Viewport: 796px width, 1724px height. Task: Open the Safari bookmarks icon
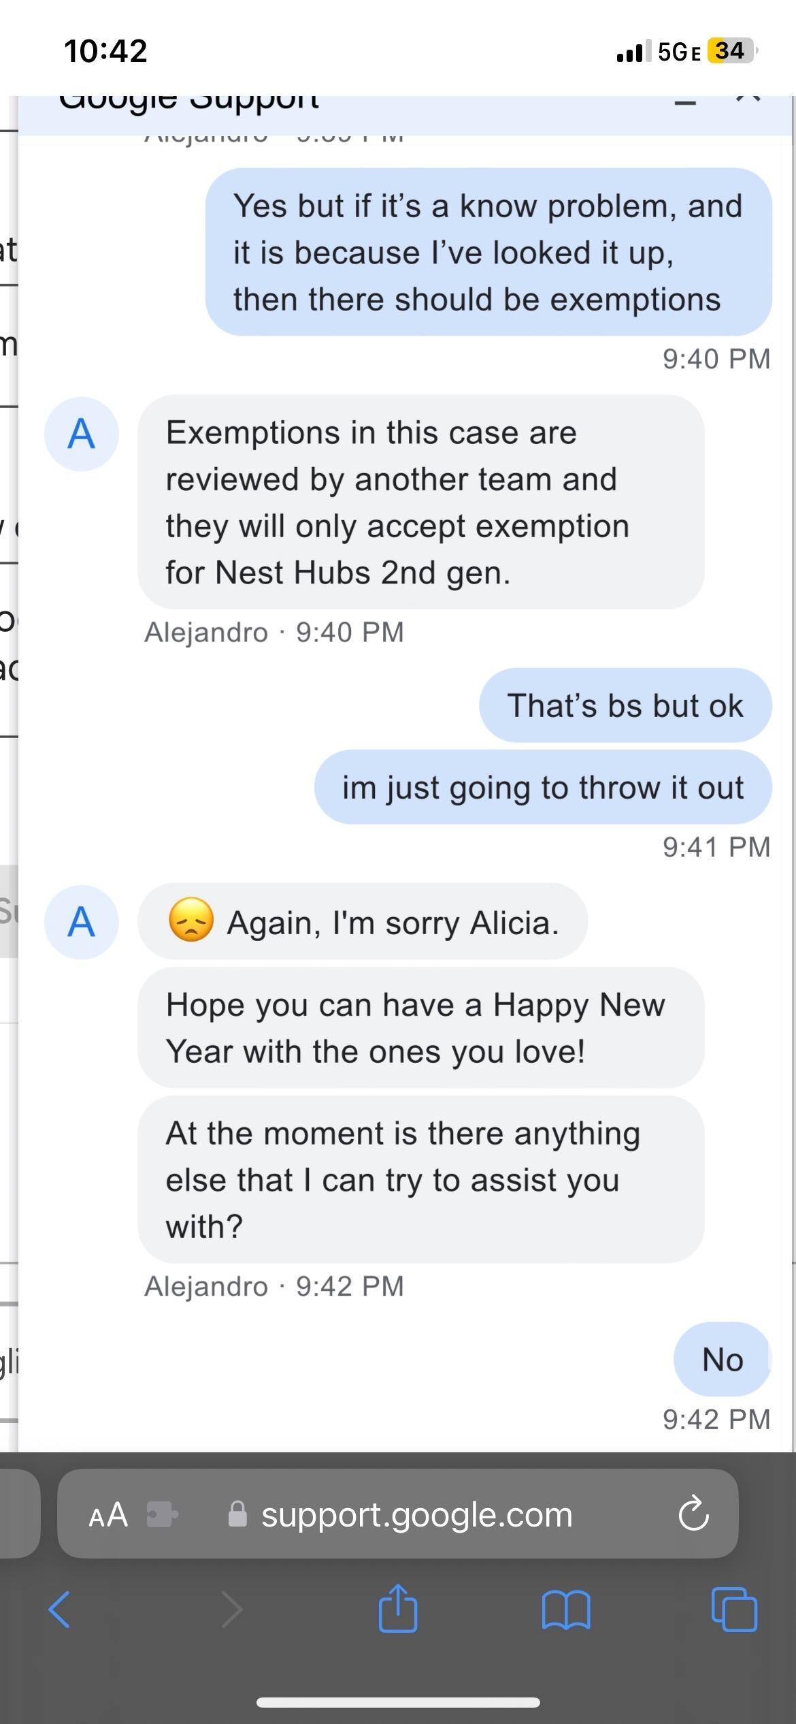(566, 1610)
